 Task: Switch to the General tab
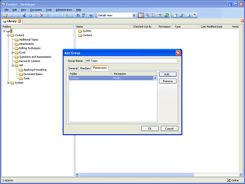tap(73, 68)
